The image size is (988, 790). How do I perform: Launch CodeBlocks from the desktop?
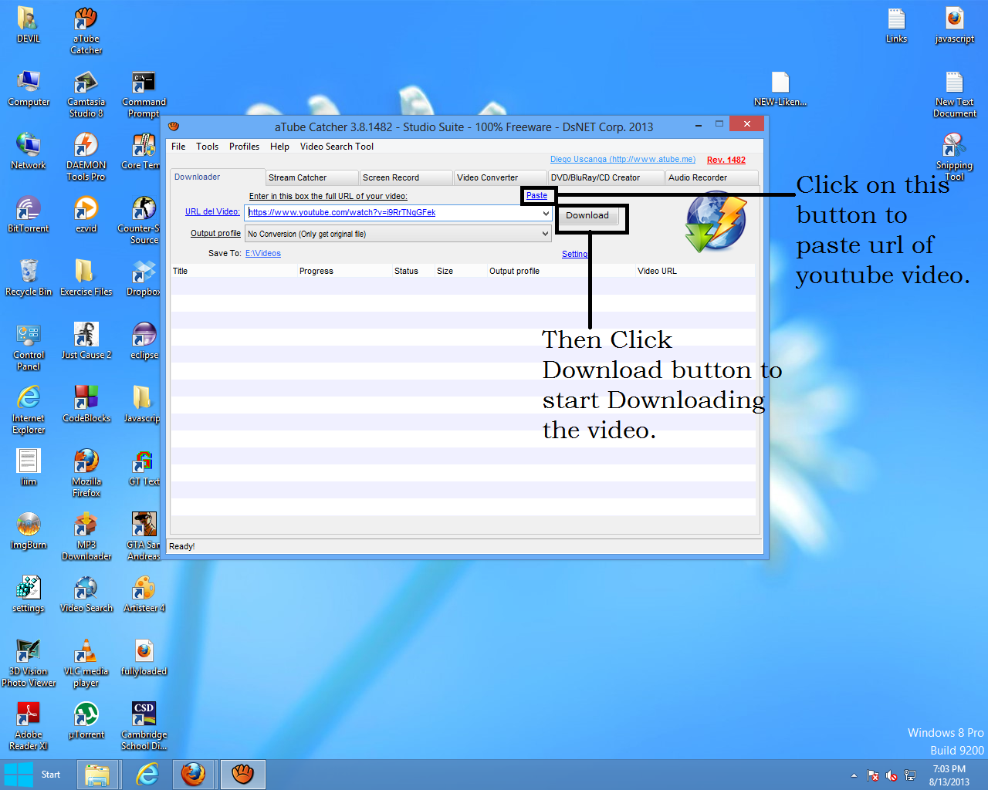[86, 405]
